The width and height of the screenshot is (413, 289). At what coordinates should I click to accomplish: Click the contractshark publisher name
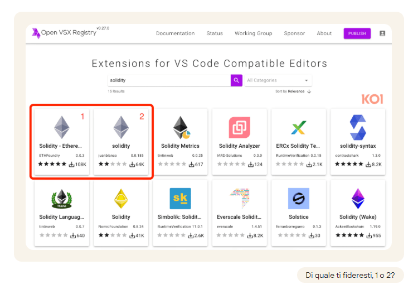point(347,155)
